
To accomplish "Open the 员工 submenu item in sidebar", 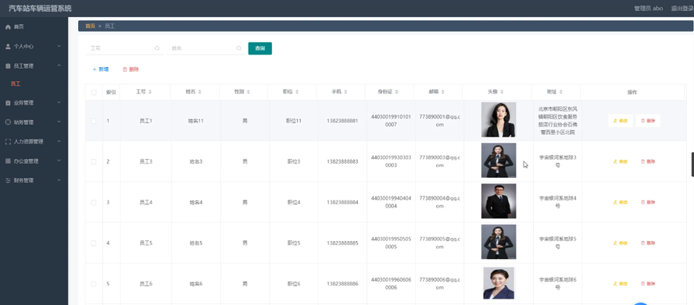I will (16, 83).
